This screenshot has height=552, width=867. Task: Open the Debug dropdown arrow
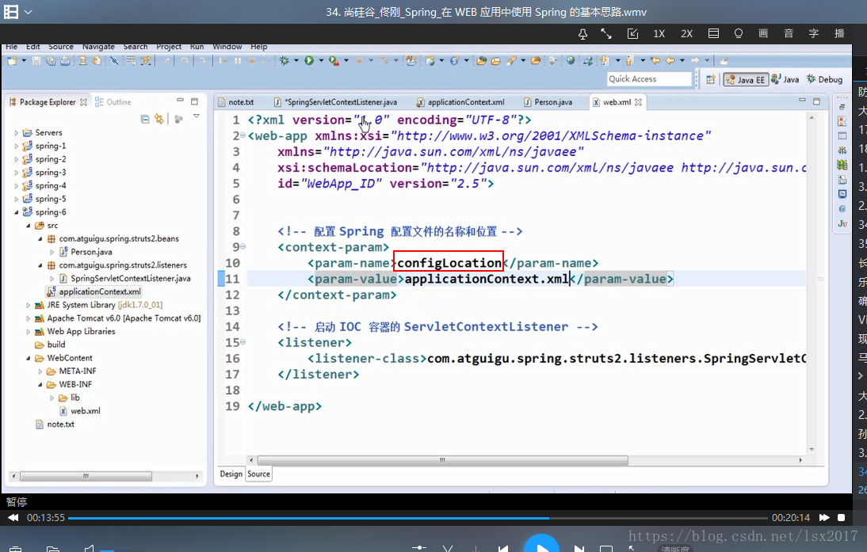coord(296,60)
